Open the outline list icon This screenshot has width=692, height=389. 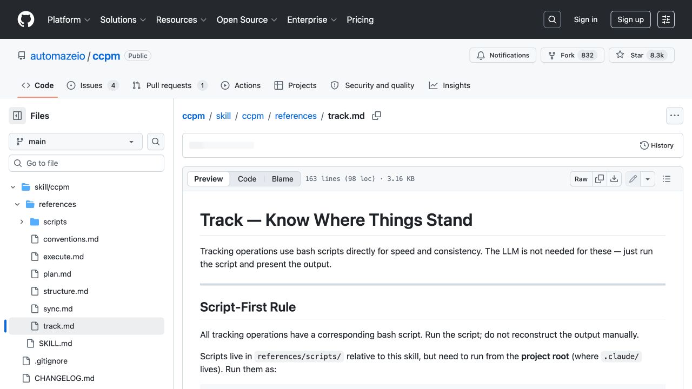point(667,179)
